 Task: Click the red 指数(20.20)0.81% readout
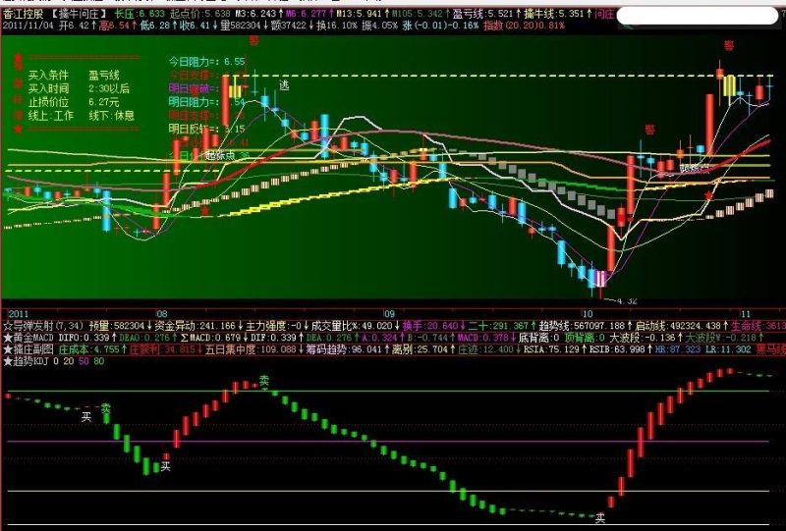524,26
